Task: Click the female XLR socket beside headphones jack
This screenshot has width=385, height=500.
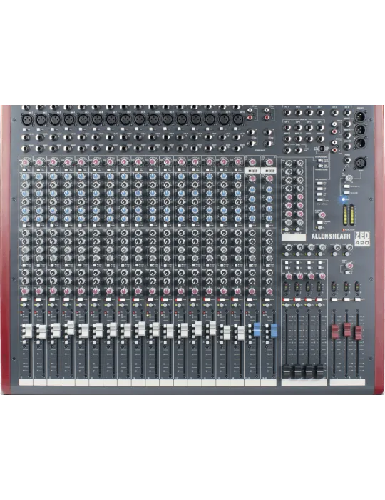Action: pos(361,162)
